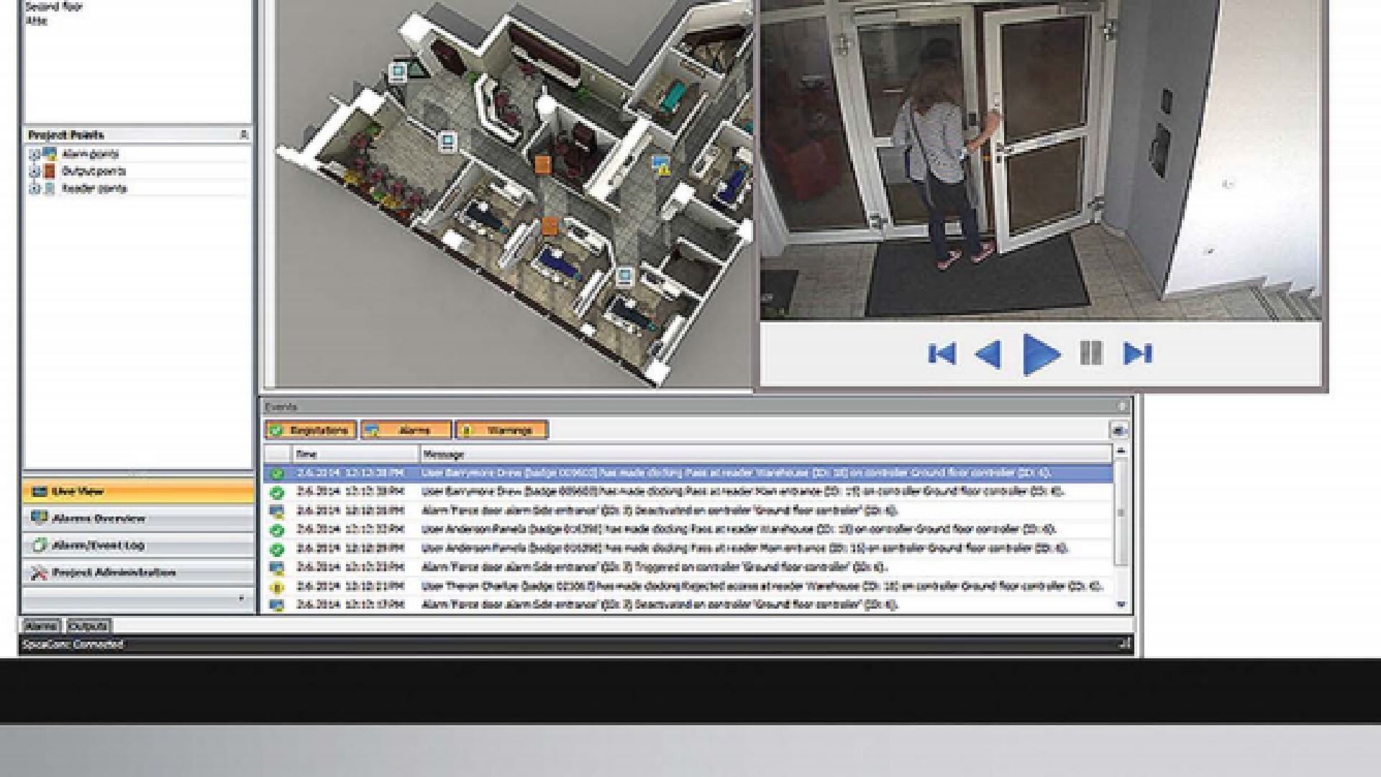Switch to Live View in the navigation pane
The height and width of the screenshot is (777, 1381).
point(138,491)
